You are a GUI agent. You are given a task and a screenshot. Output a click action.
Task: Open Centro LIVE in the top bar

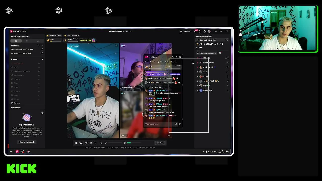(186, 31)
